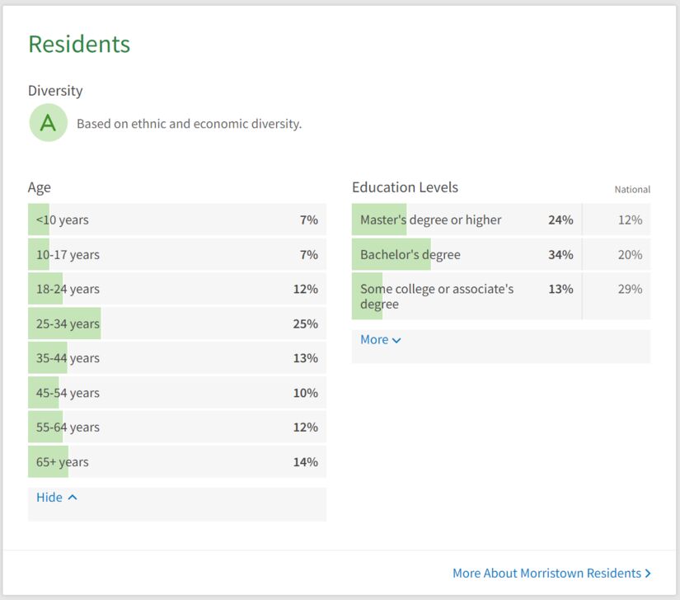This screenshot has width=680, height=600.
Task: Click arrow after More About Morristown Residents
Action: (648, 573)
